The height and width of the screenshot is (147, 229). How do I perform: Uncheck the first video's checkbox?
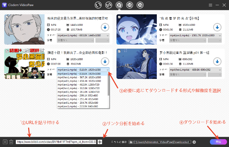click(7, 17)
